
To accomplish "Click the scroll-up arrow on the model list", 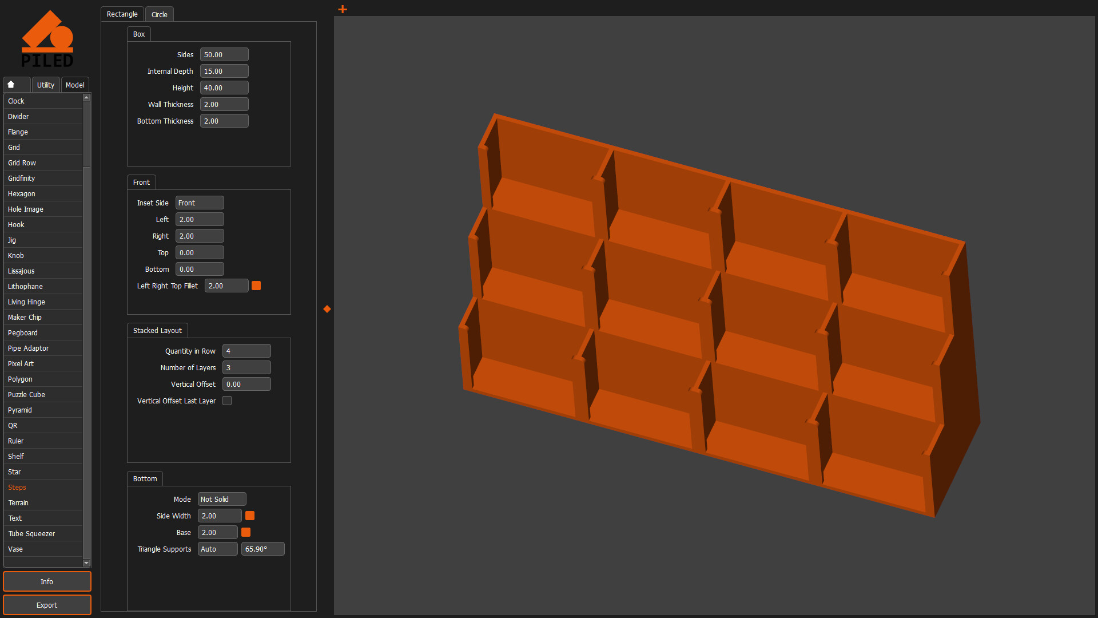I will point(86,97).
